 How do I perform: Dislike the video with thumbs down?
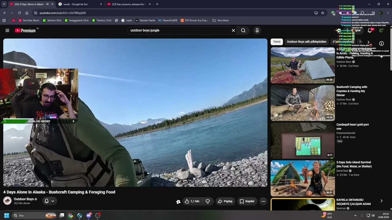[208, 201]
